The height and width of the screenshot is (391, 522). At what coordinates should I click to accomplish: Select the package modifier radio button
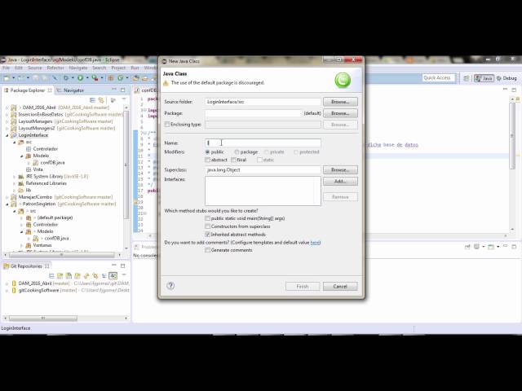tap(237, 152)
